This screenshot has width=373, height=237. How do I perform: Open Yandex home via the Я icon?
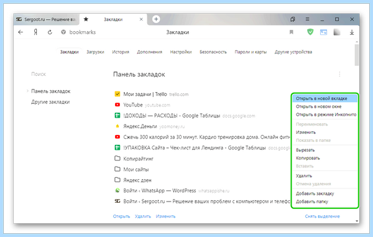pos(35,32)
